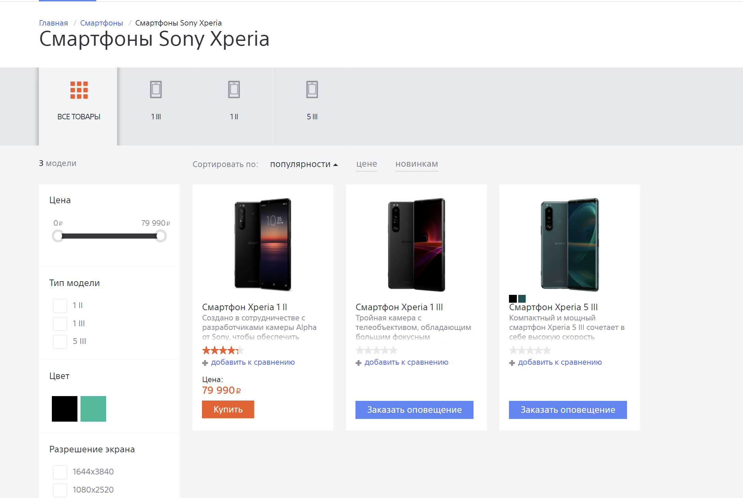
Task: Click the star rating of Xperia 1 II
Action: click(x=223, y=350)
